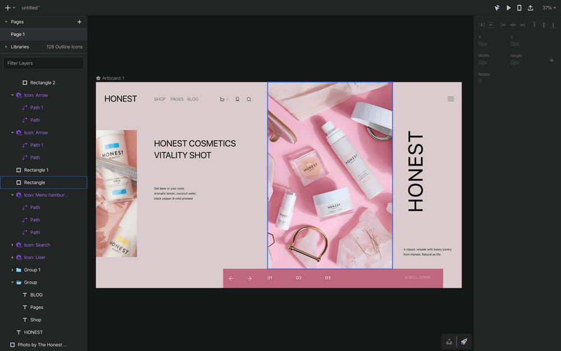Select the Rectangle 2 layer
This screenshot has width=561, height=351.
44,83
